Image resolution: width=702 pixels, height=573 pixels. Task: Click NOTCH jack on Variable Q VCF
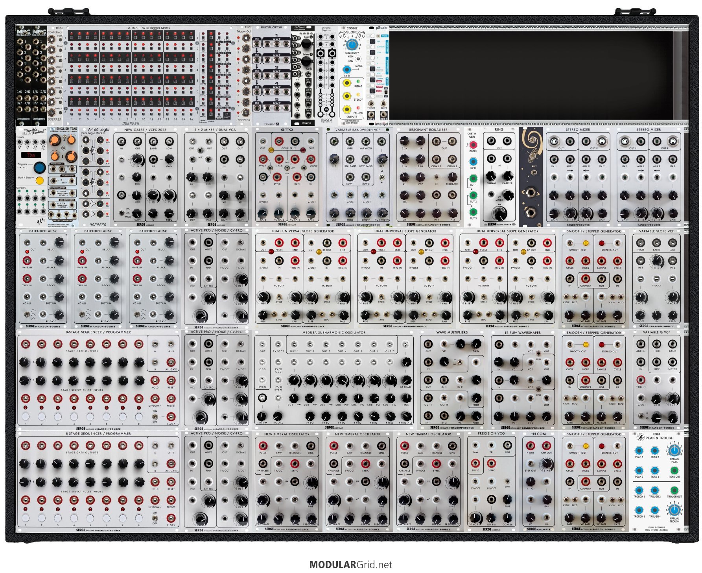pyautogui.click(x=673, y=362)
